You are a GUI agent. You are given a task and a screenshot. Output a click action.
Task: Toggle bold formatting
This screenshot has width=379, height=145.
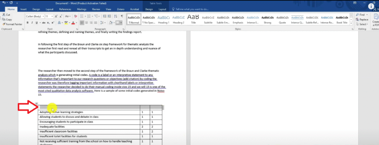pos(27,23)
